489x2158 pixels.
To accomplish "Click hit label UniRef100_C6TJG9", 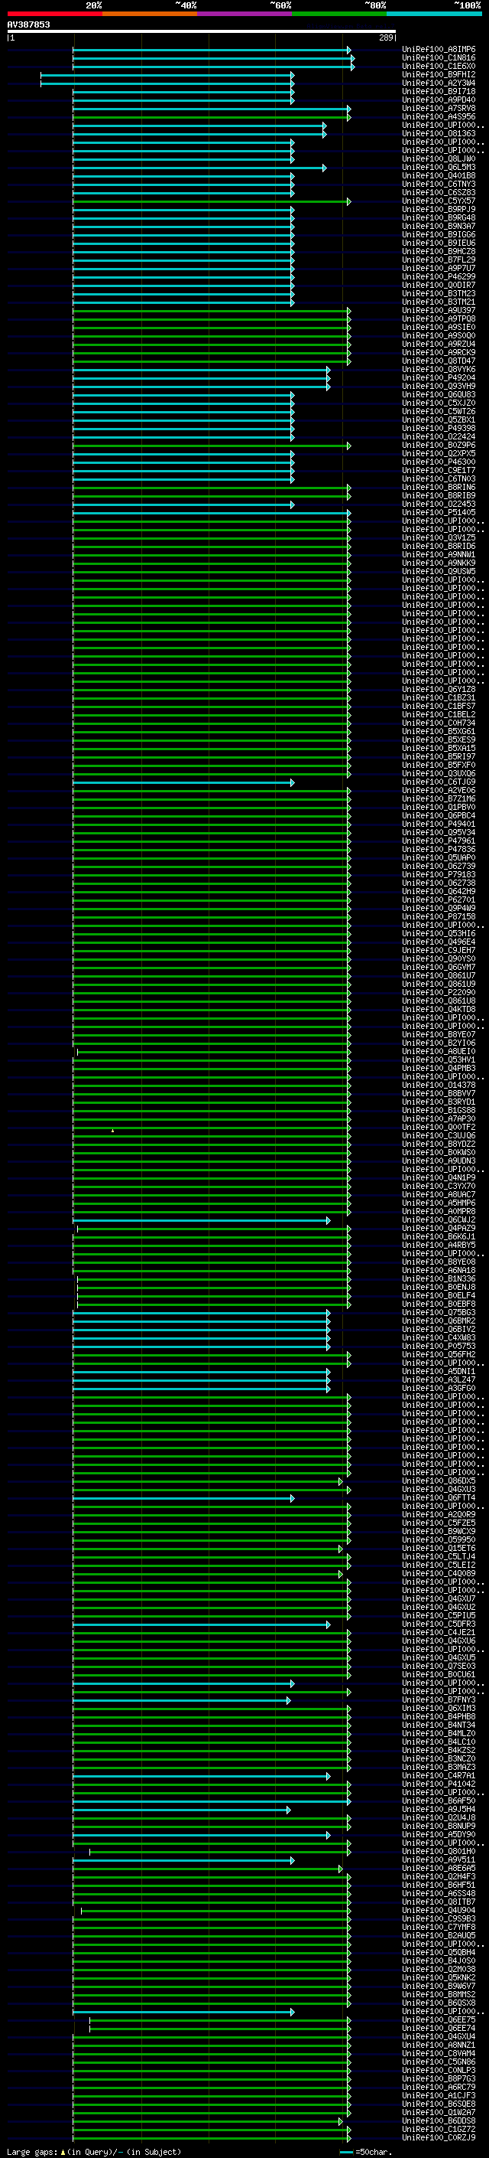I will 439,782.
